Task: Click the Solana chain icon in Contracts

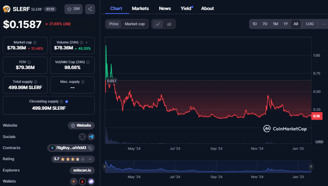Action: [x=52, y=148]
